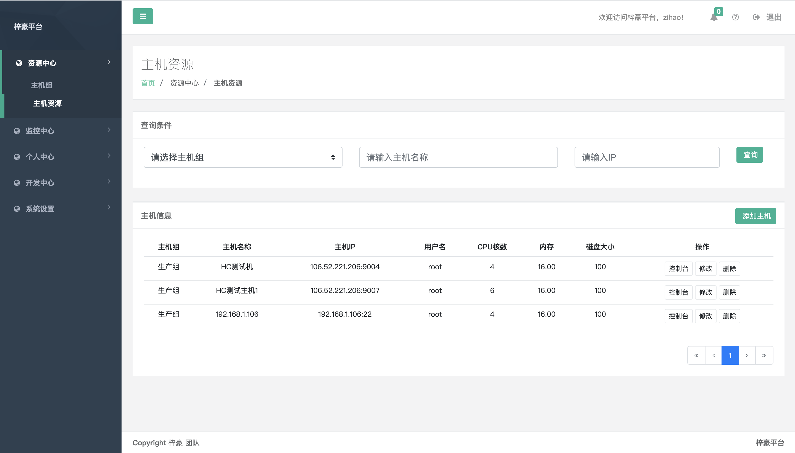Image resolution: width=795 pixels, height=453 pixels.
Task: Click the 添加主机 button
Action: 756,216
